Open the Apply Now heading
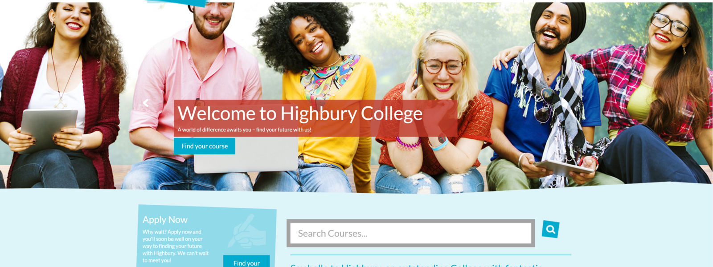The width and height of the screenshot is (713, 267). click(x=165, y=219)
